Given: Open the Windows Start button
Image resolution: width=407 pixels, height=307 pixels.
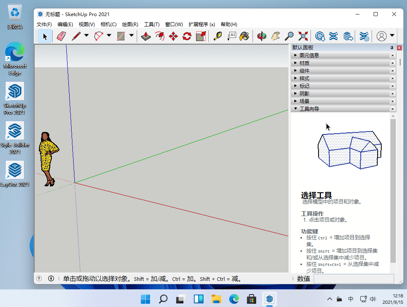Looking at the screenshot, I should pos(145,299).
